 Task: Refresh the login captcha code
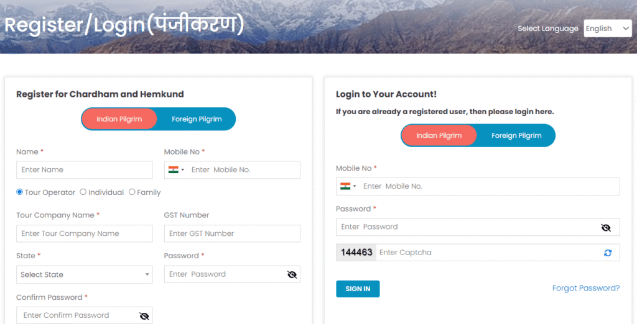608,253
